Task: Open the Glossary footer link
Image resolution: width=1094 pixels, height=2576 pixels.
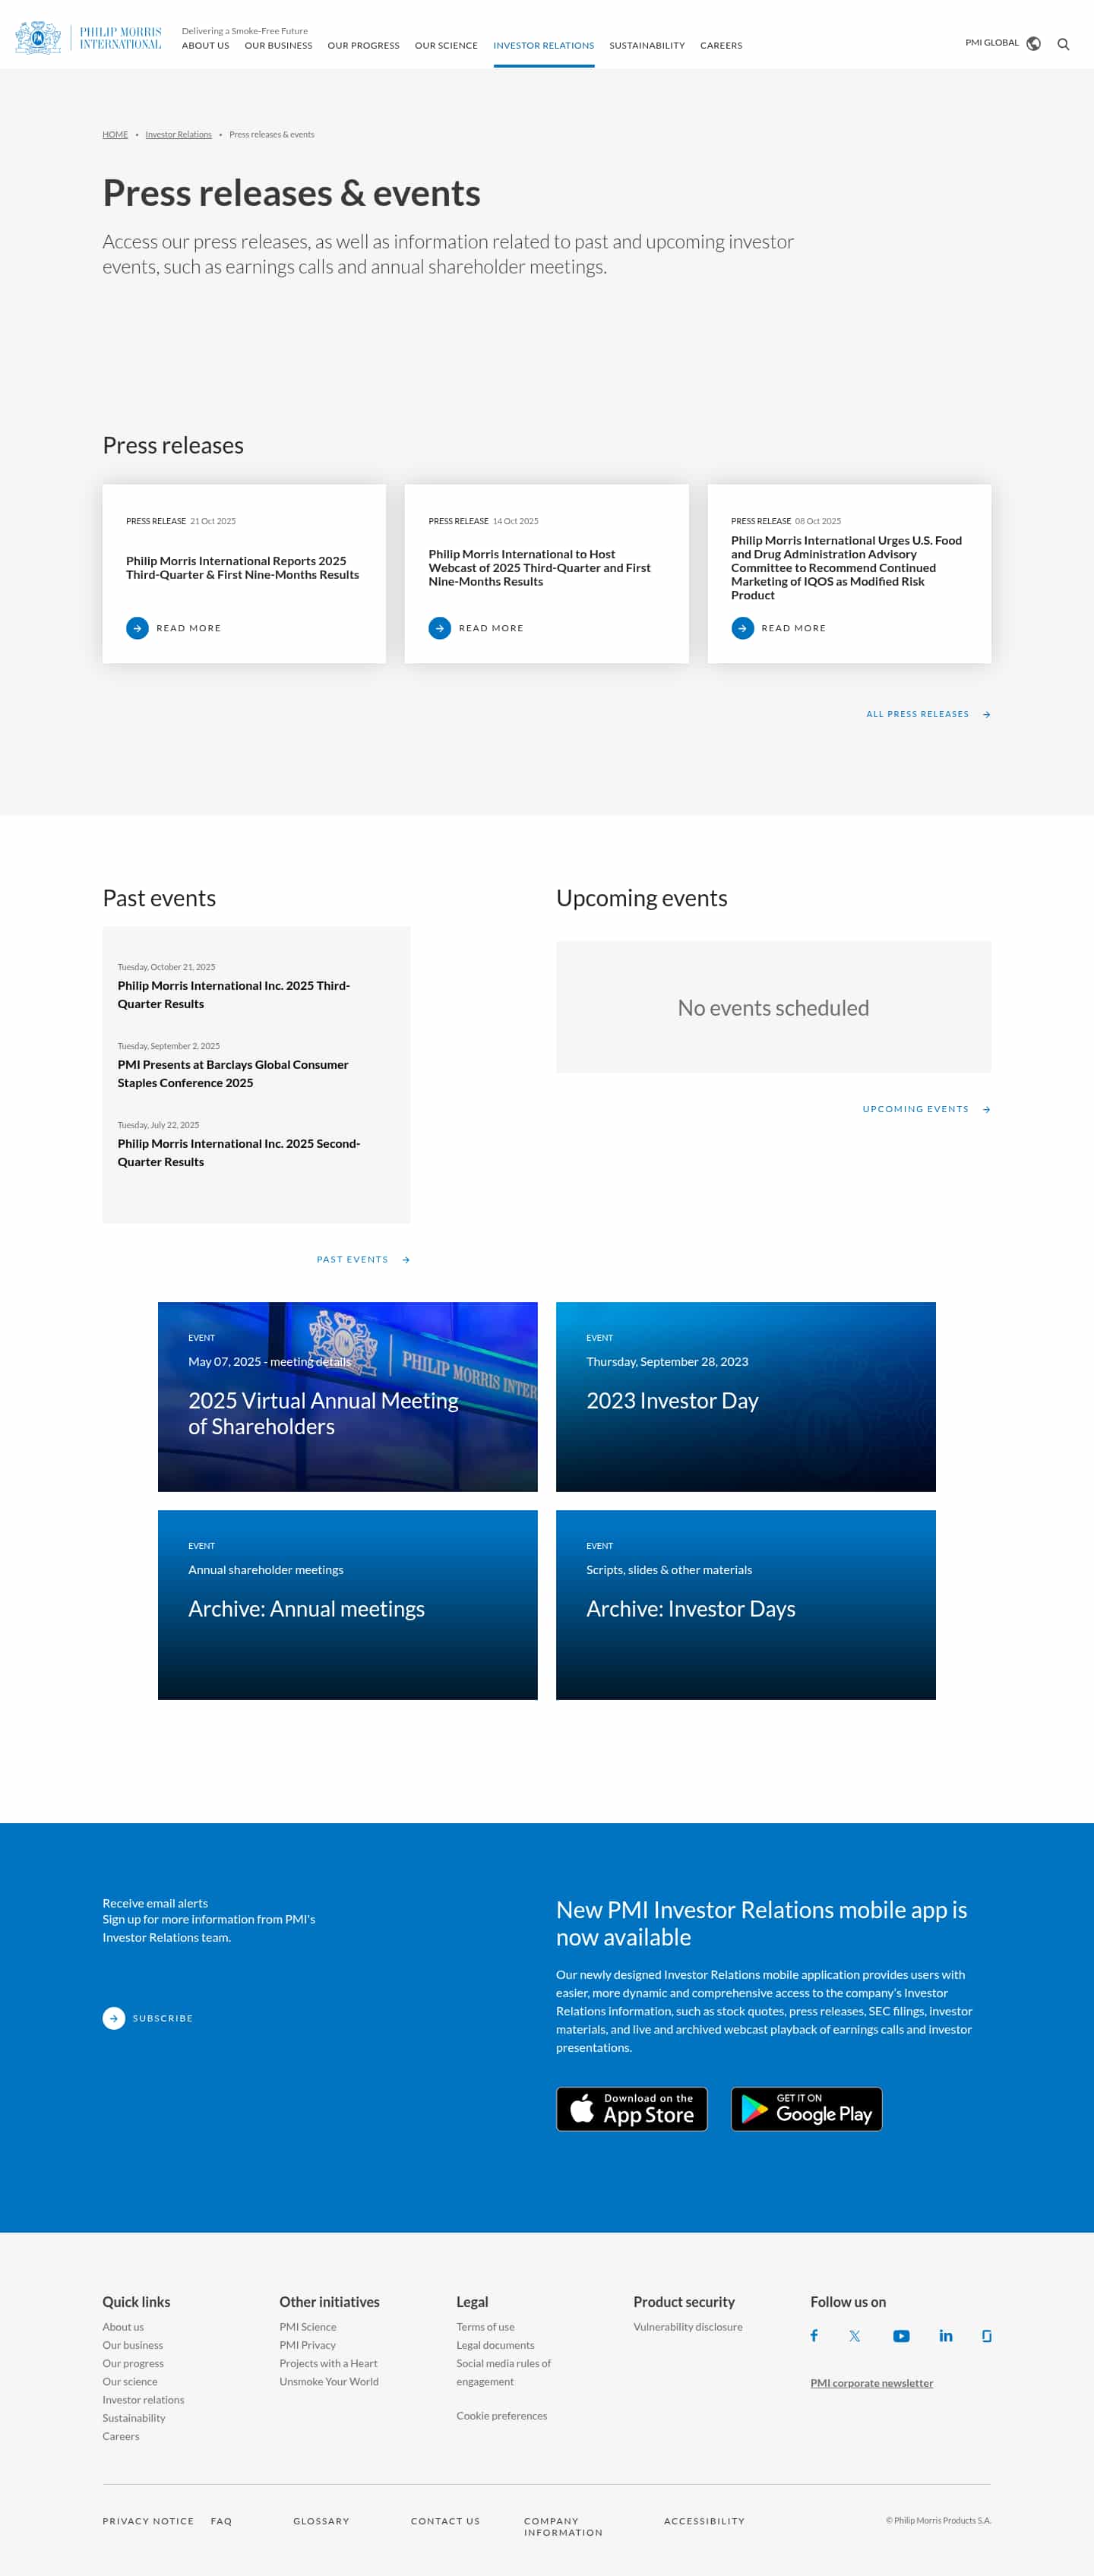Action: tap(321, 2521)
